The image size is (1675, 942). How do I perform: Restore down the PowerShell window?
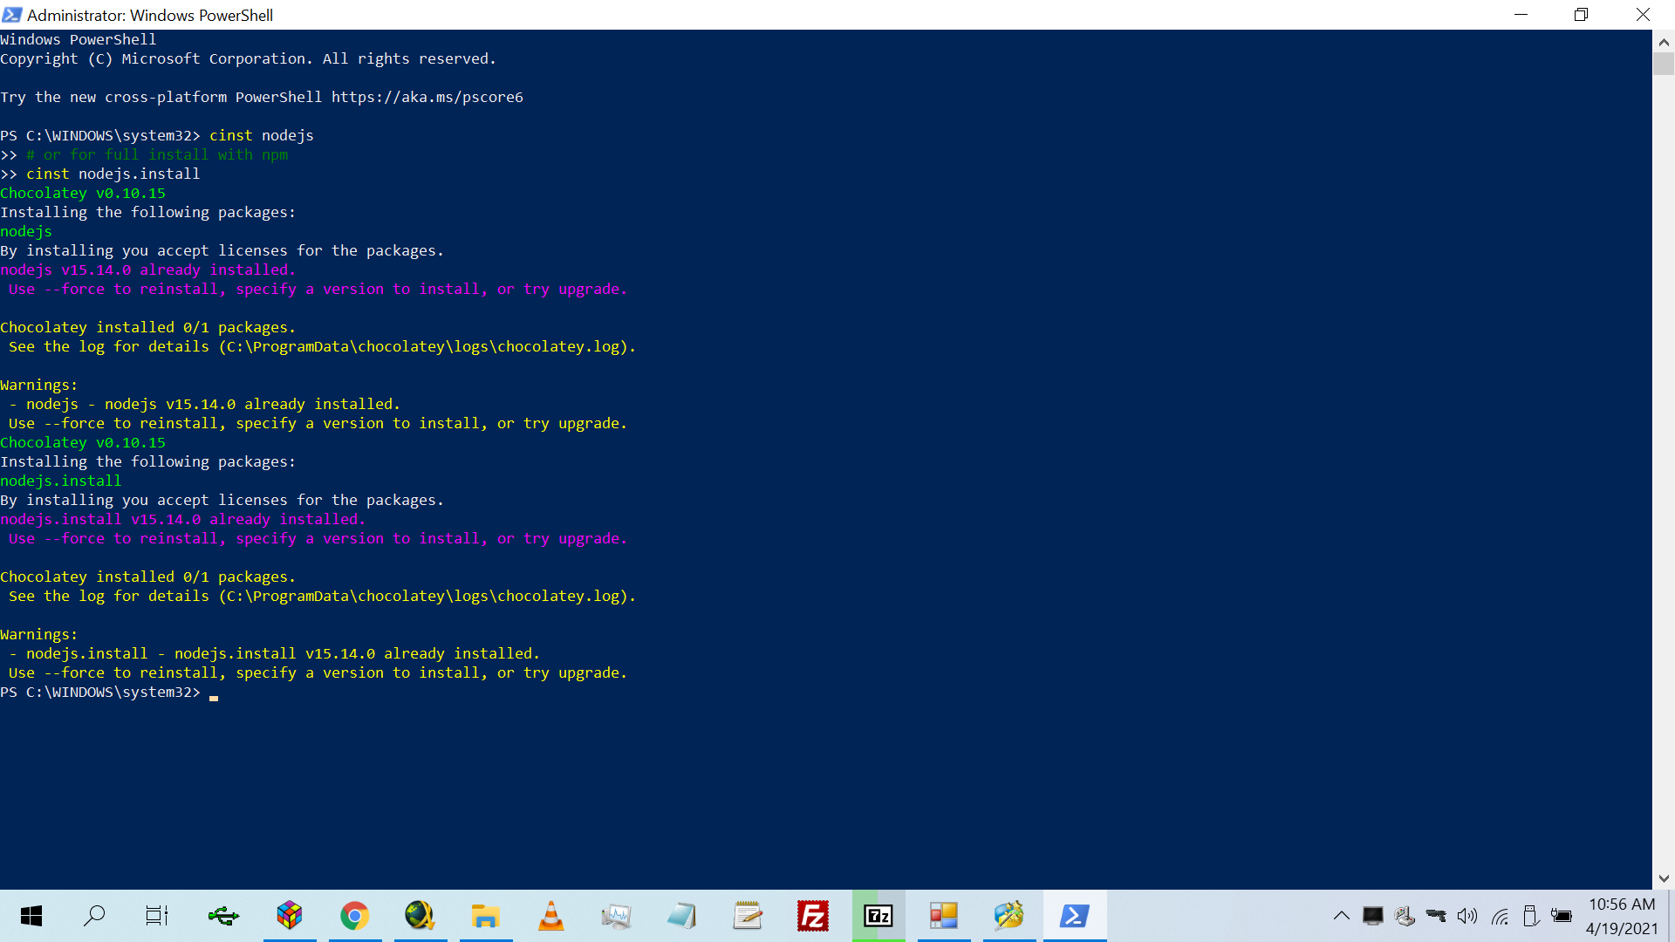1581,15
